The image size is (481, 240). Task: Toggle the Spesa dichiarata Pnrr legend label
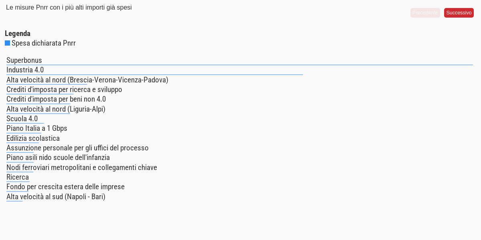[43, 43]
